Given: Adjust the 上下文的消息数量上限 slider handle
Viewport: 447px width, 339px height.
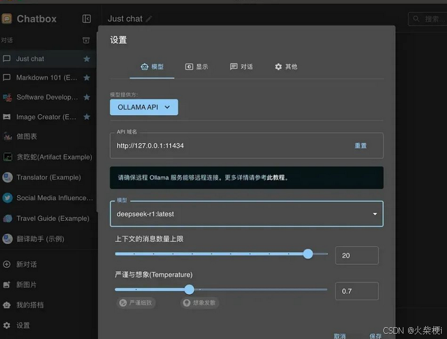Looking at the screenshot, I should coord(308,254).
